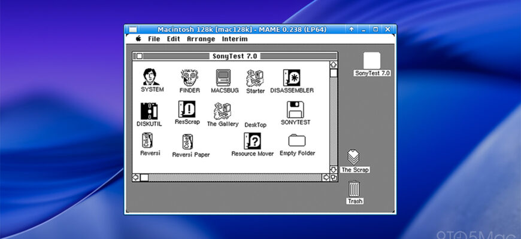Select the Trash can icon

point(354,188)
